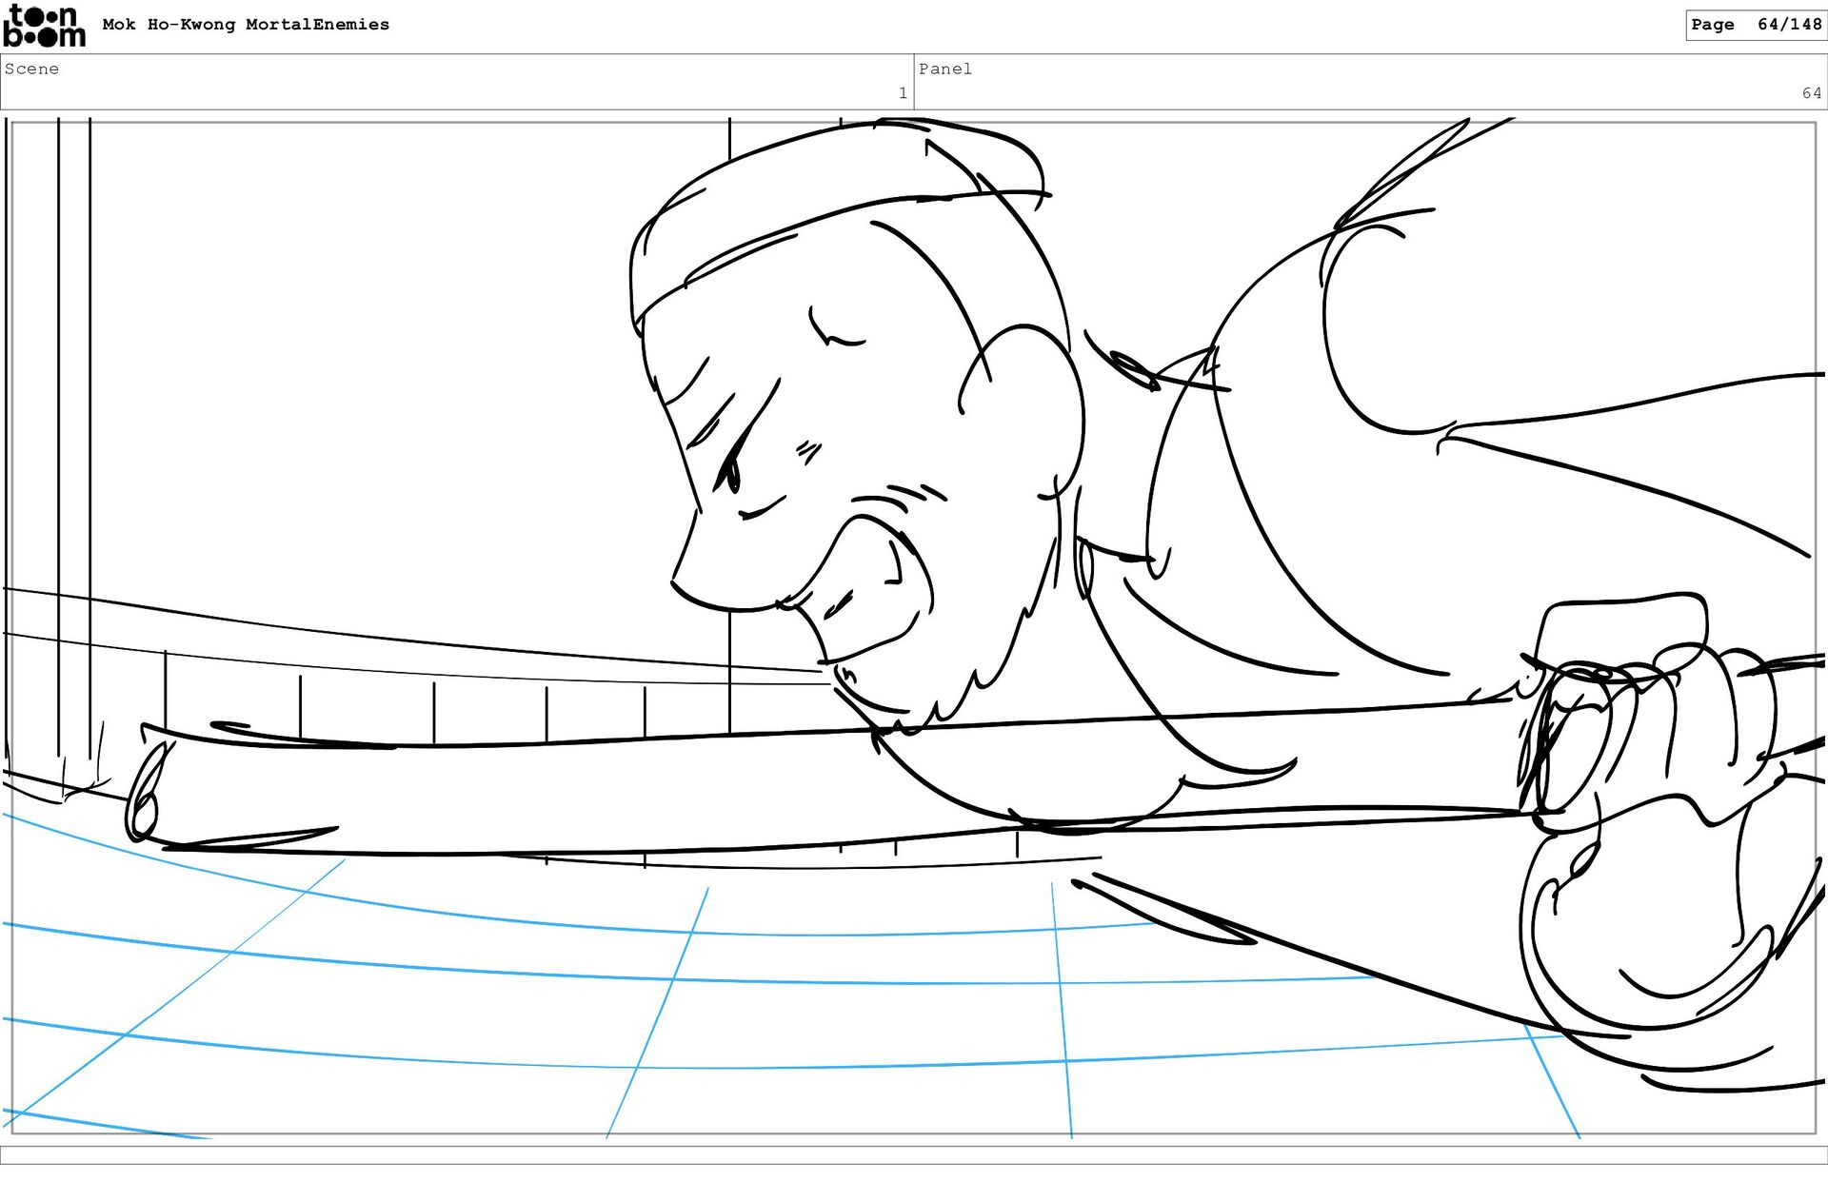
Task: Click the empty caption bar below panel
Action: (x=914, y=1154)
